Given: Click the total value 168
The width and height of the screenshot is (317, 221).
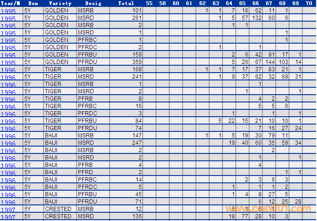Looking at the screenshot, I should click(x=137, y=69).
